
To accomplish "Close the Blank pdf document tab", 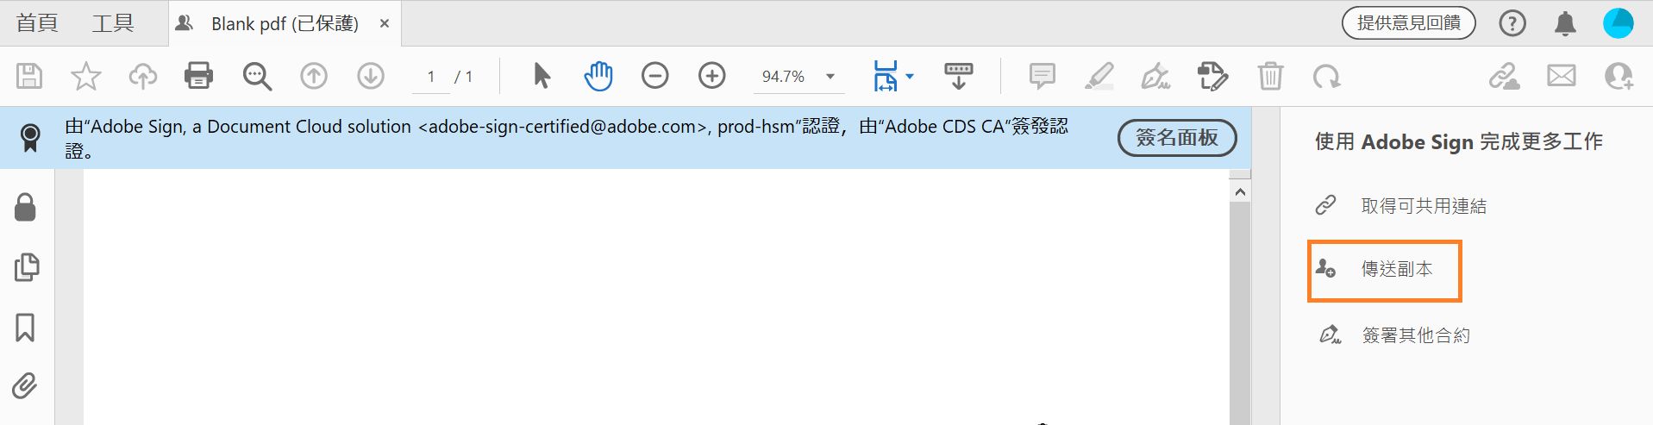I will click(x=385, y=23).
